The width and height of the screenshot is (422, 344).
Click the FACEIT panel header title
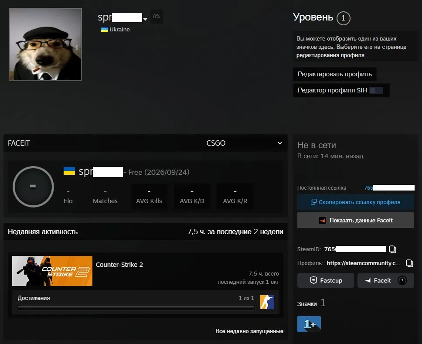[x=19, y=143]
